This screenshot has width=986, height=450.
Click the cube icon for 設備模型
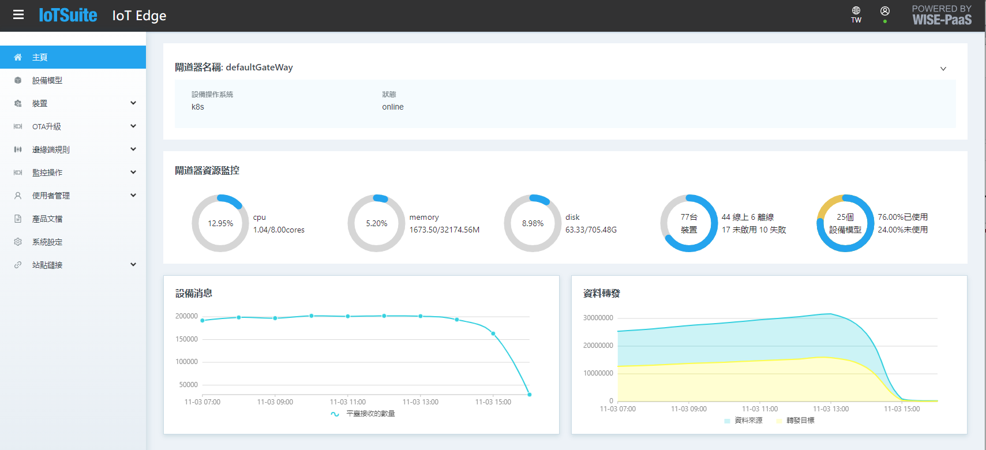pos(18,80)
